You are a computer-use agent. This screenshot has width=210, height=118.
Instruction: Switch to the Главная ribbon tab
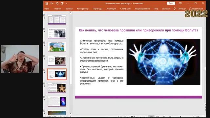click(x=58, y=9)
